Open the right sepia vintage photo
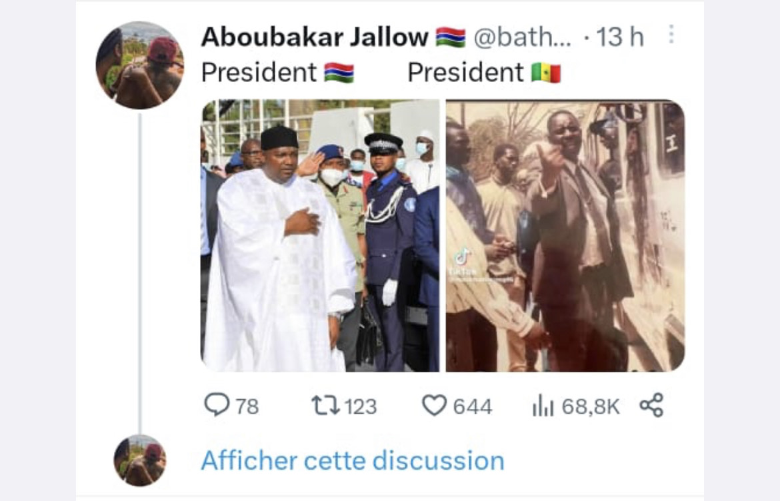This screenshot has height=501, width=780. tap(565, 235)
